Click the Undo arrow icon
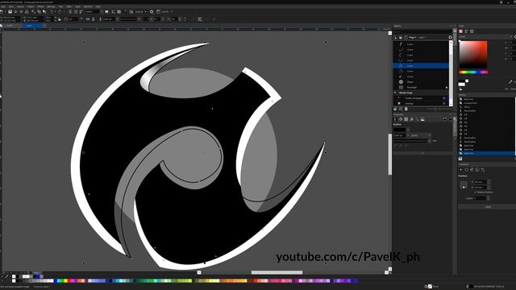The height and width of the screenshot is (290, 516). pos(52,11)
